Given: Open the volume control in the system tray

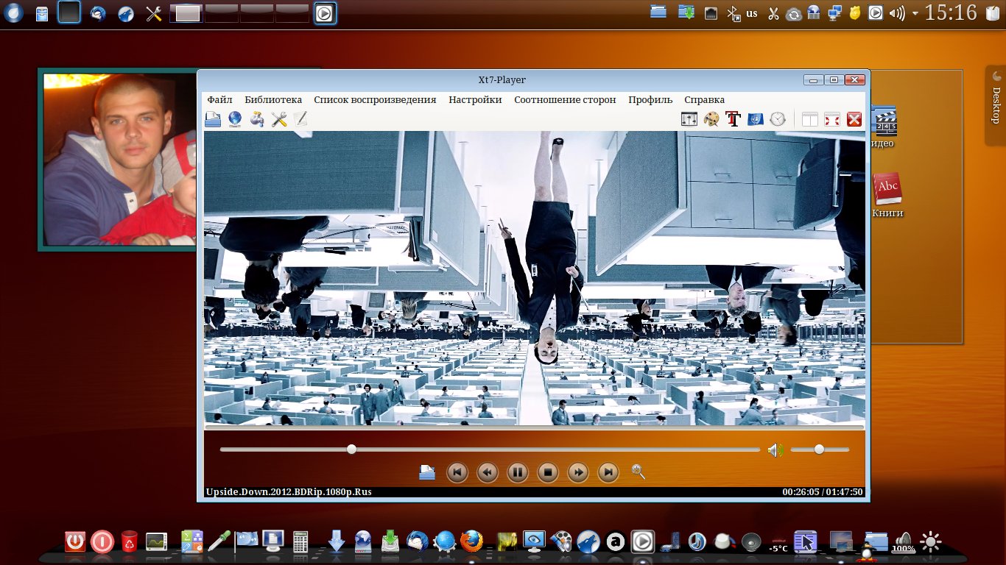Looking at the screenshot, I should click(x=896, y=13).
